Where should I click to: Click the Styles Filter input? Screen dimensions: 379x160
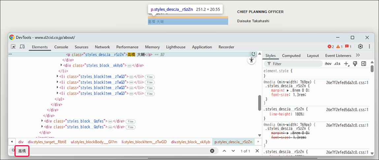294,64
